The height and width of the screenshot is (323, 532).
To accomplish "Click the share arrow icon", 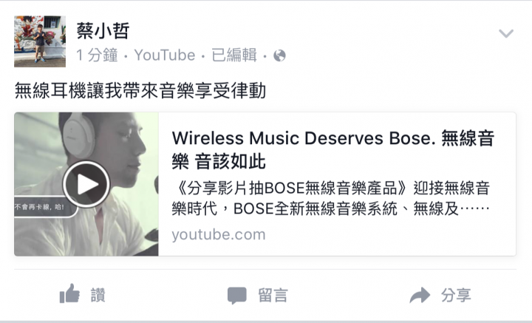I will point(420,295).
